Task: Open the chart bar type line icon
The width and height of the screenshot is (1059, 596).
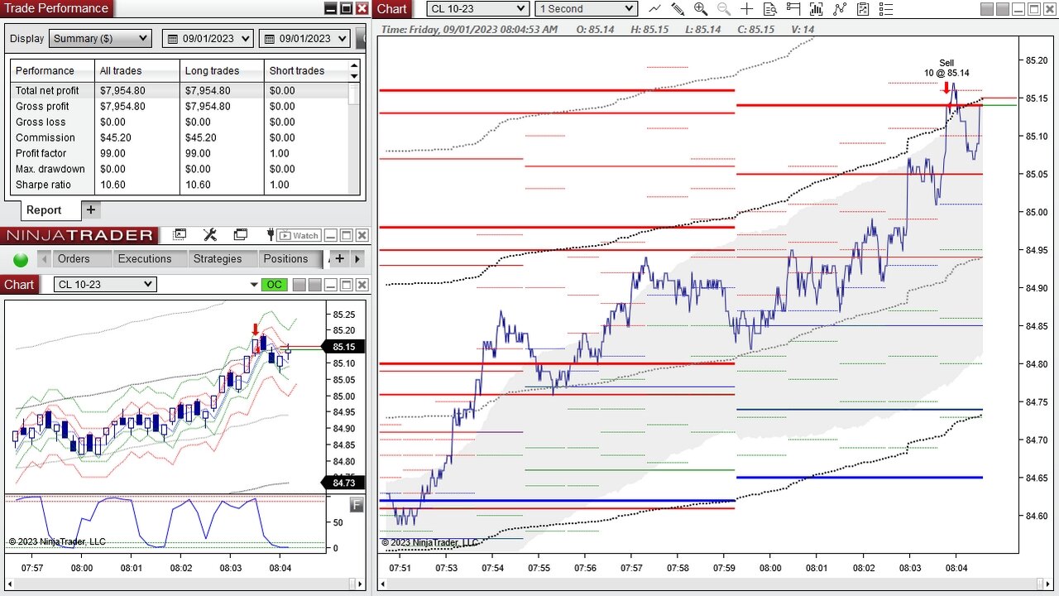Action: (x=655, y=8)
